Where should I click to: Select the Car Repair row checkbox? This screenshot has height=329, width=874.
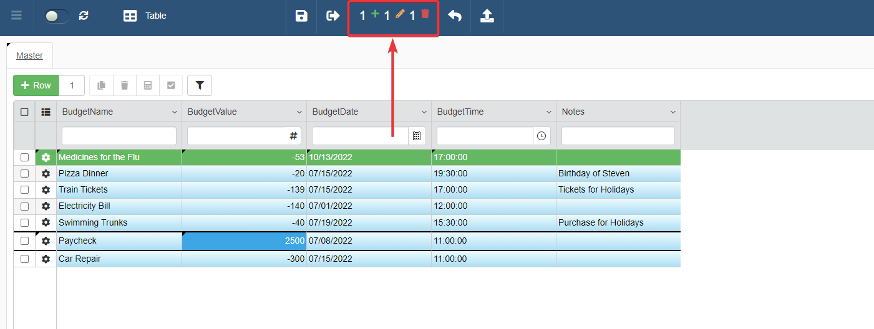pos(24,259)
